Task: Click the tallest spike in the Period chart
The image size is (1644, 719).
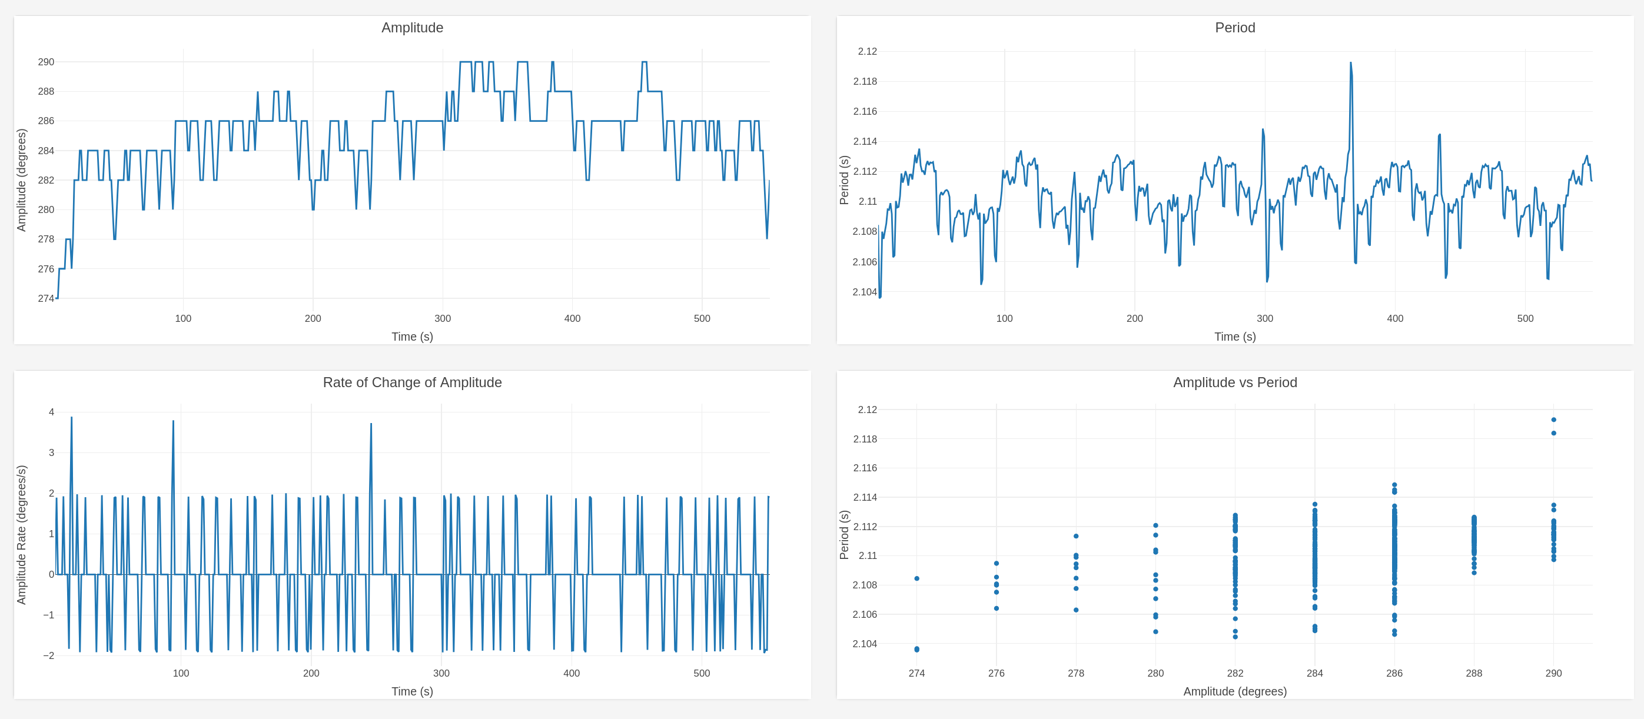Action: 1350,63
